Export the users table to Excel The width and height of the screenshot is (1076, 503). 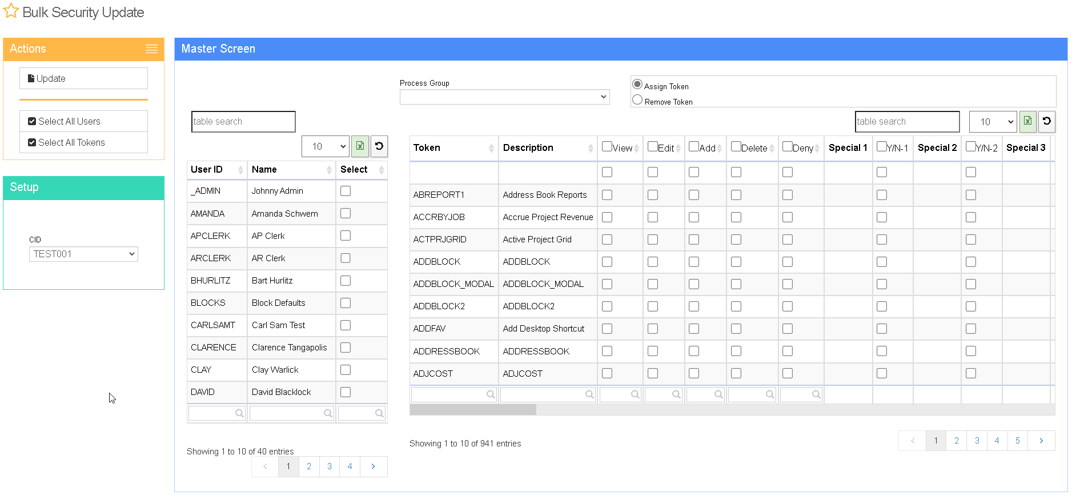pos(360,146)
